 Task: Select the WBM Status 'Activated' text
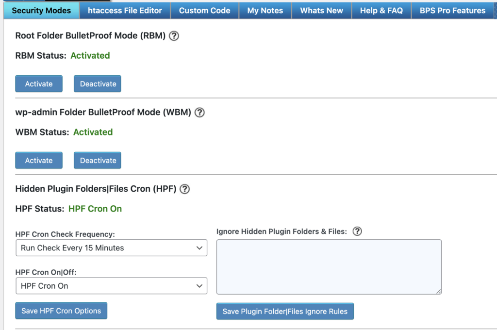pyautogui.click(x=93, y=132)
